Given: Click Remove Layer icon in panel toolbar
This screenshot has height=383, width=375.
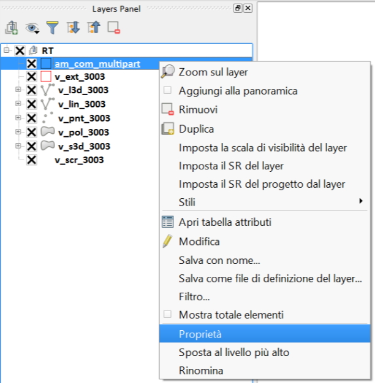Looking at the screenshot, I should [x=113, y=28].
